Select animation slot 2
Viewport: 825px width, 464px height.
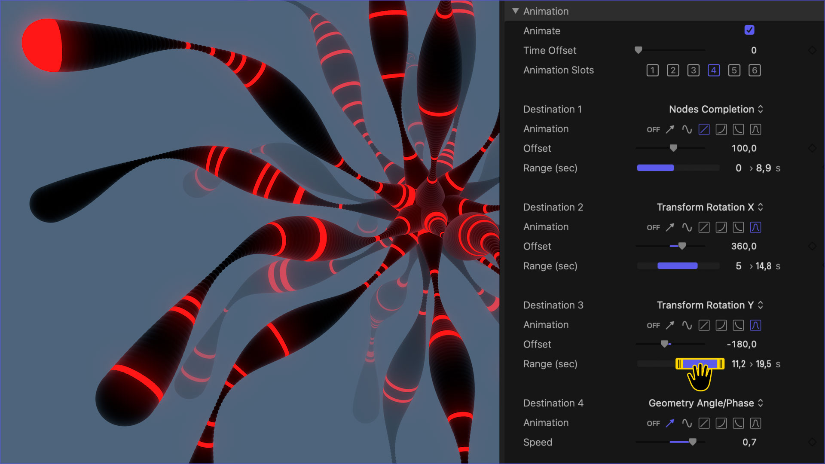click(x=673, y=70)
